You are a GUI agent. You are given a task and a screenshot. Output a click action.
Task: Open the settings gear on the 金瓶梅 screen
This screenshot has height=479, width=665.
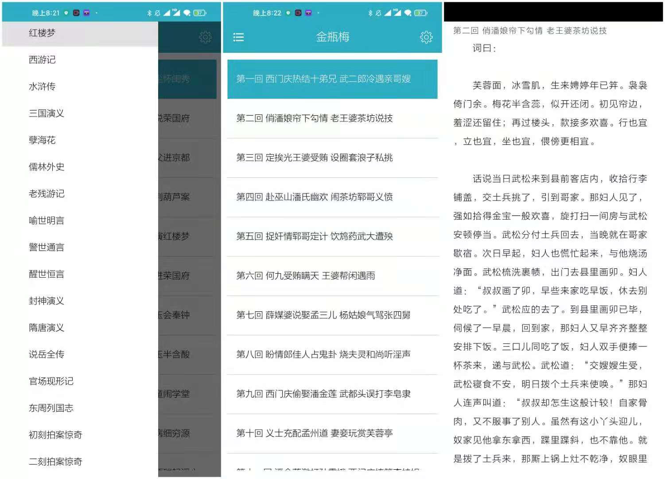pos(426,37)
